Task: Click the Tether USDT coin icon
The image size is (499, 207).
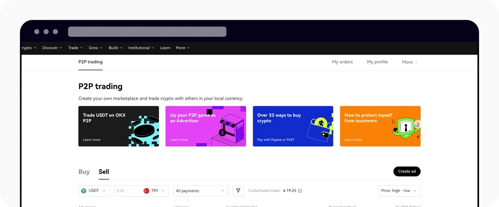Action: pos(84,191)
